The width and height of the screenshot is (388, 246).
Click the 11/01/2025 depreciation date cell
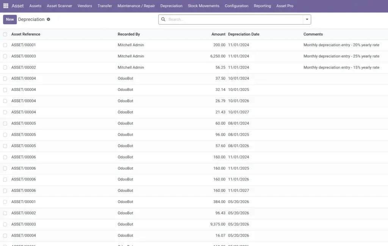(x=239, y=168)
